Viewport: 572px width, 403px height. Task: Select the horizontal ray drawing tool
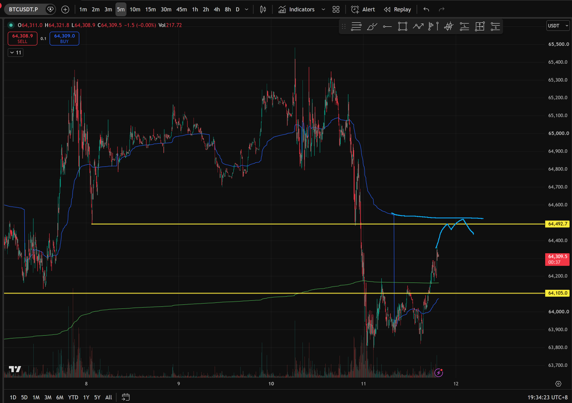(x=387, y=27)
